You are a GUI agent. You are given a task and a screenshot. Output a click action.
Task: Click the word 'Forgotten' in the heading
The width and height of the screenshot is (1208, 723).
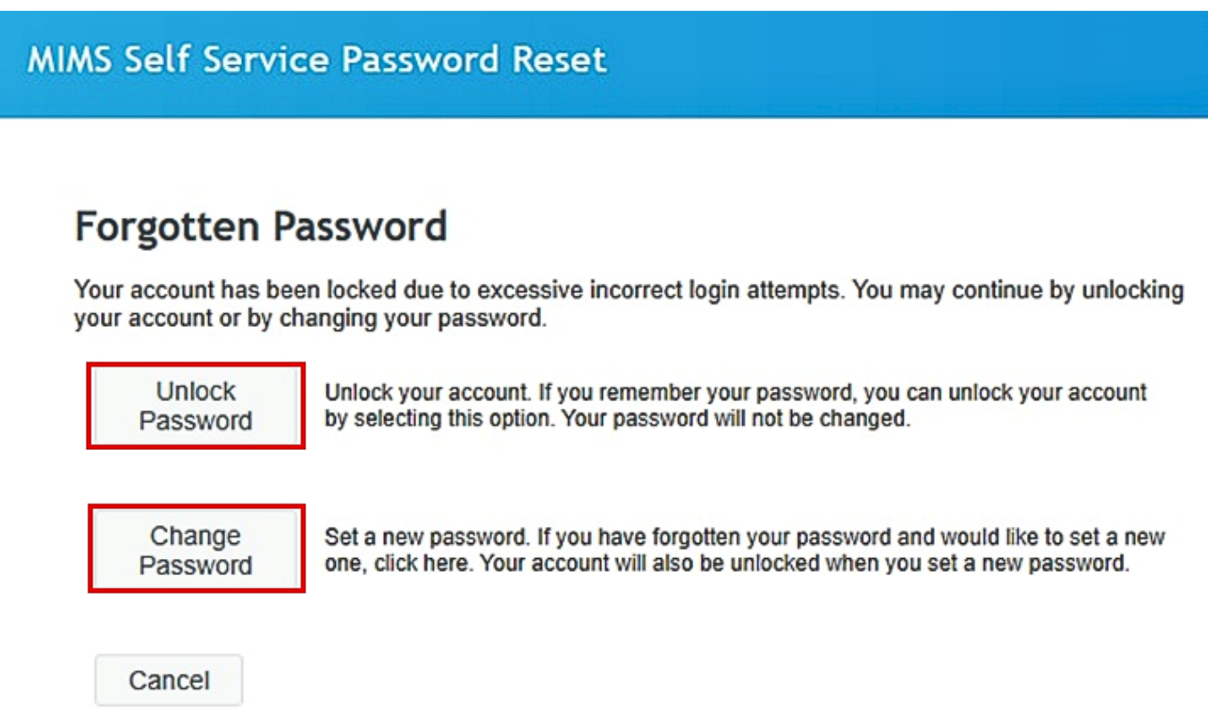pos(167,226)
